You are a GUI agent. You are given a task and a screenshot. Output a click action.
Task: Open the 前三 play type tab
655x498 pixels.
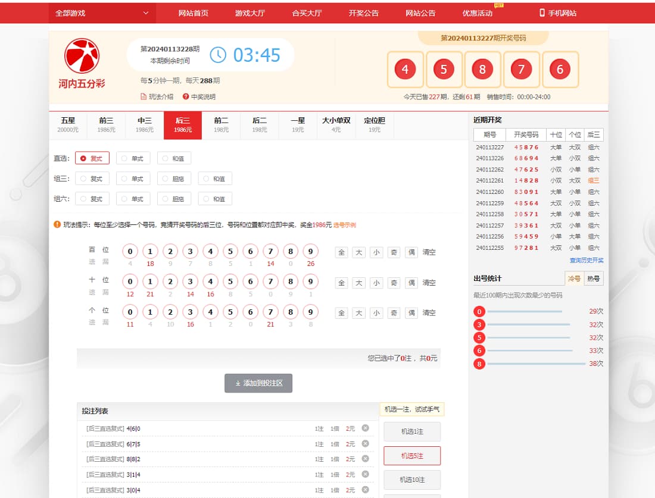tap(107, 124)
